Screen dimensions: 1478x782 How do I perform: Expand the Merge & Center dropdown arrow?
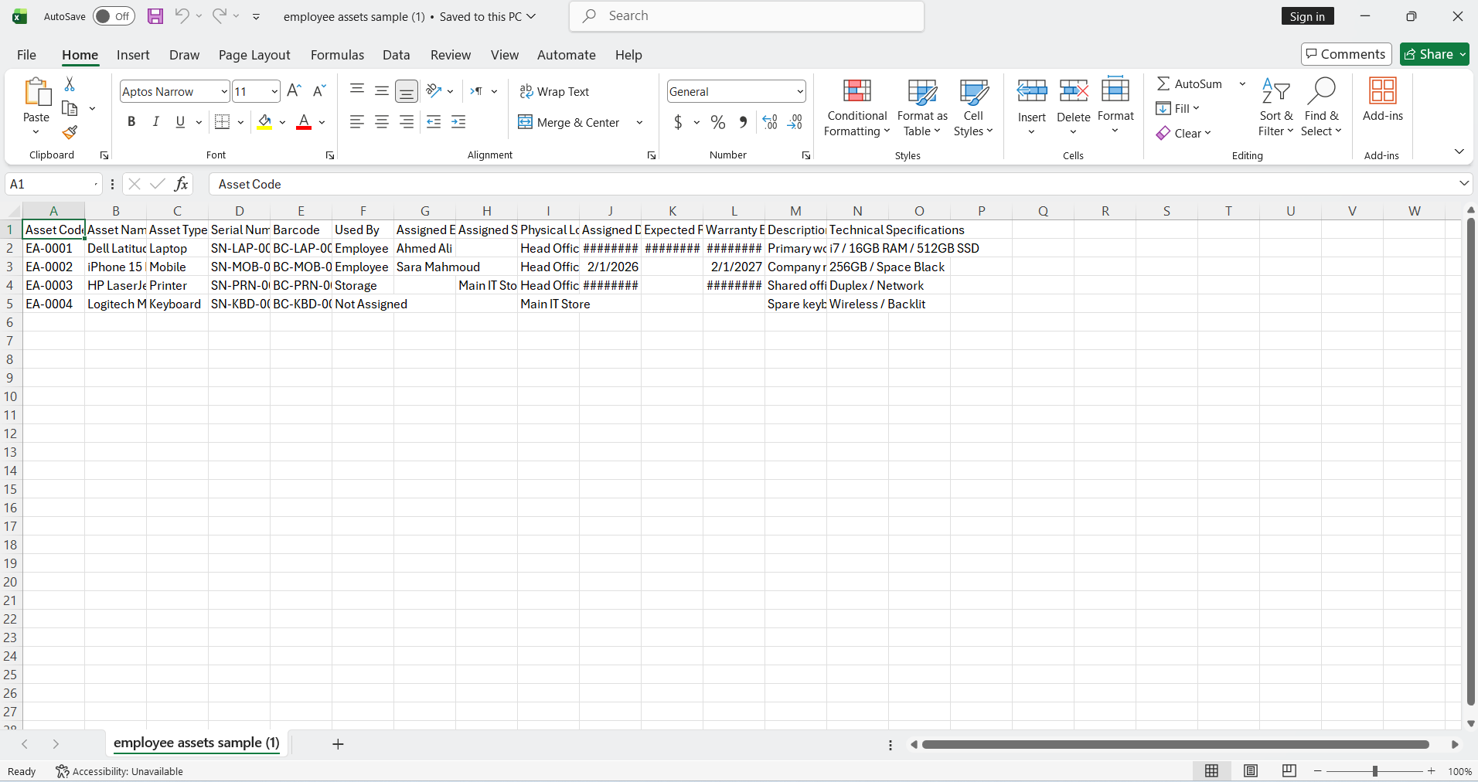click(x=639, y=123)
